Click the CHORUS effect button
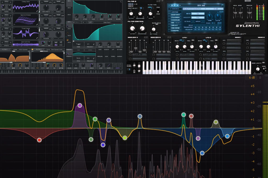The image size is (268, 178). coord(176,20)
